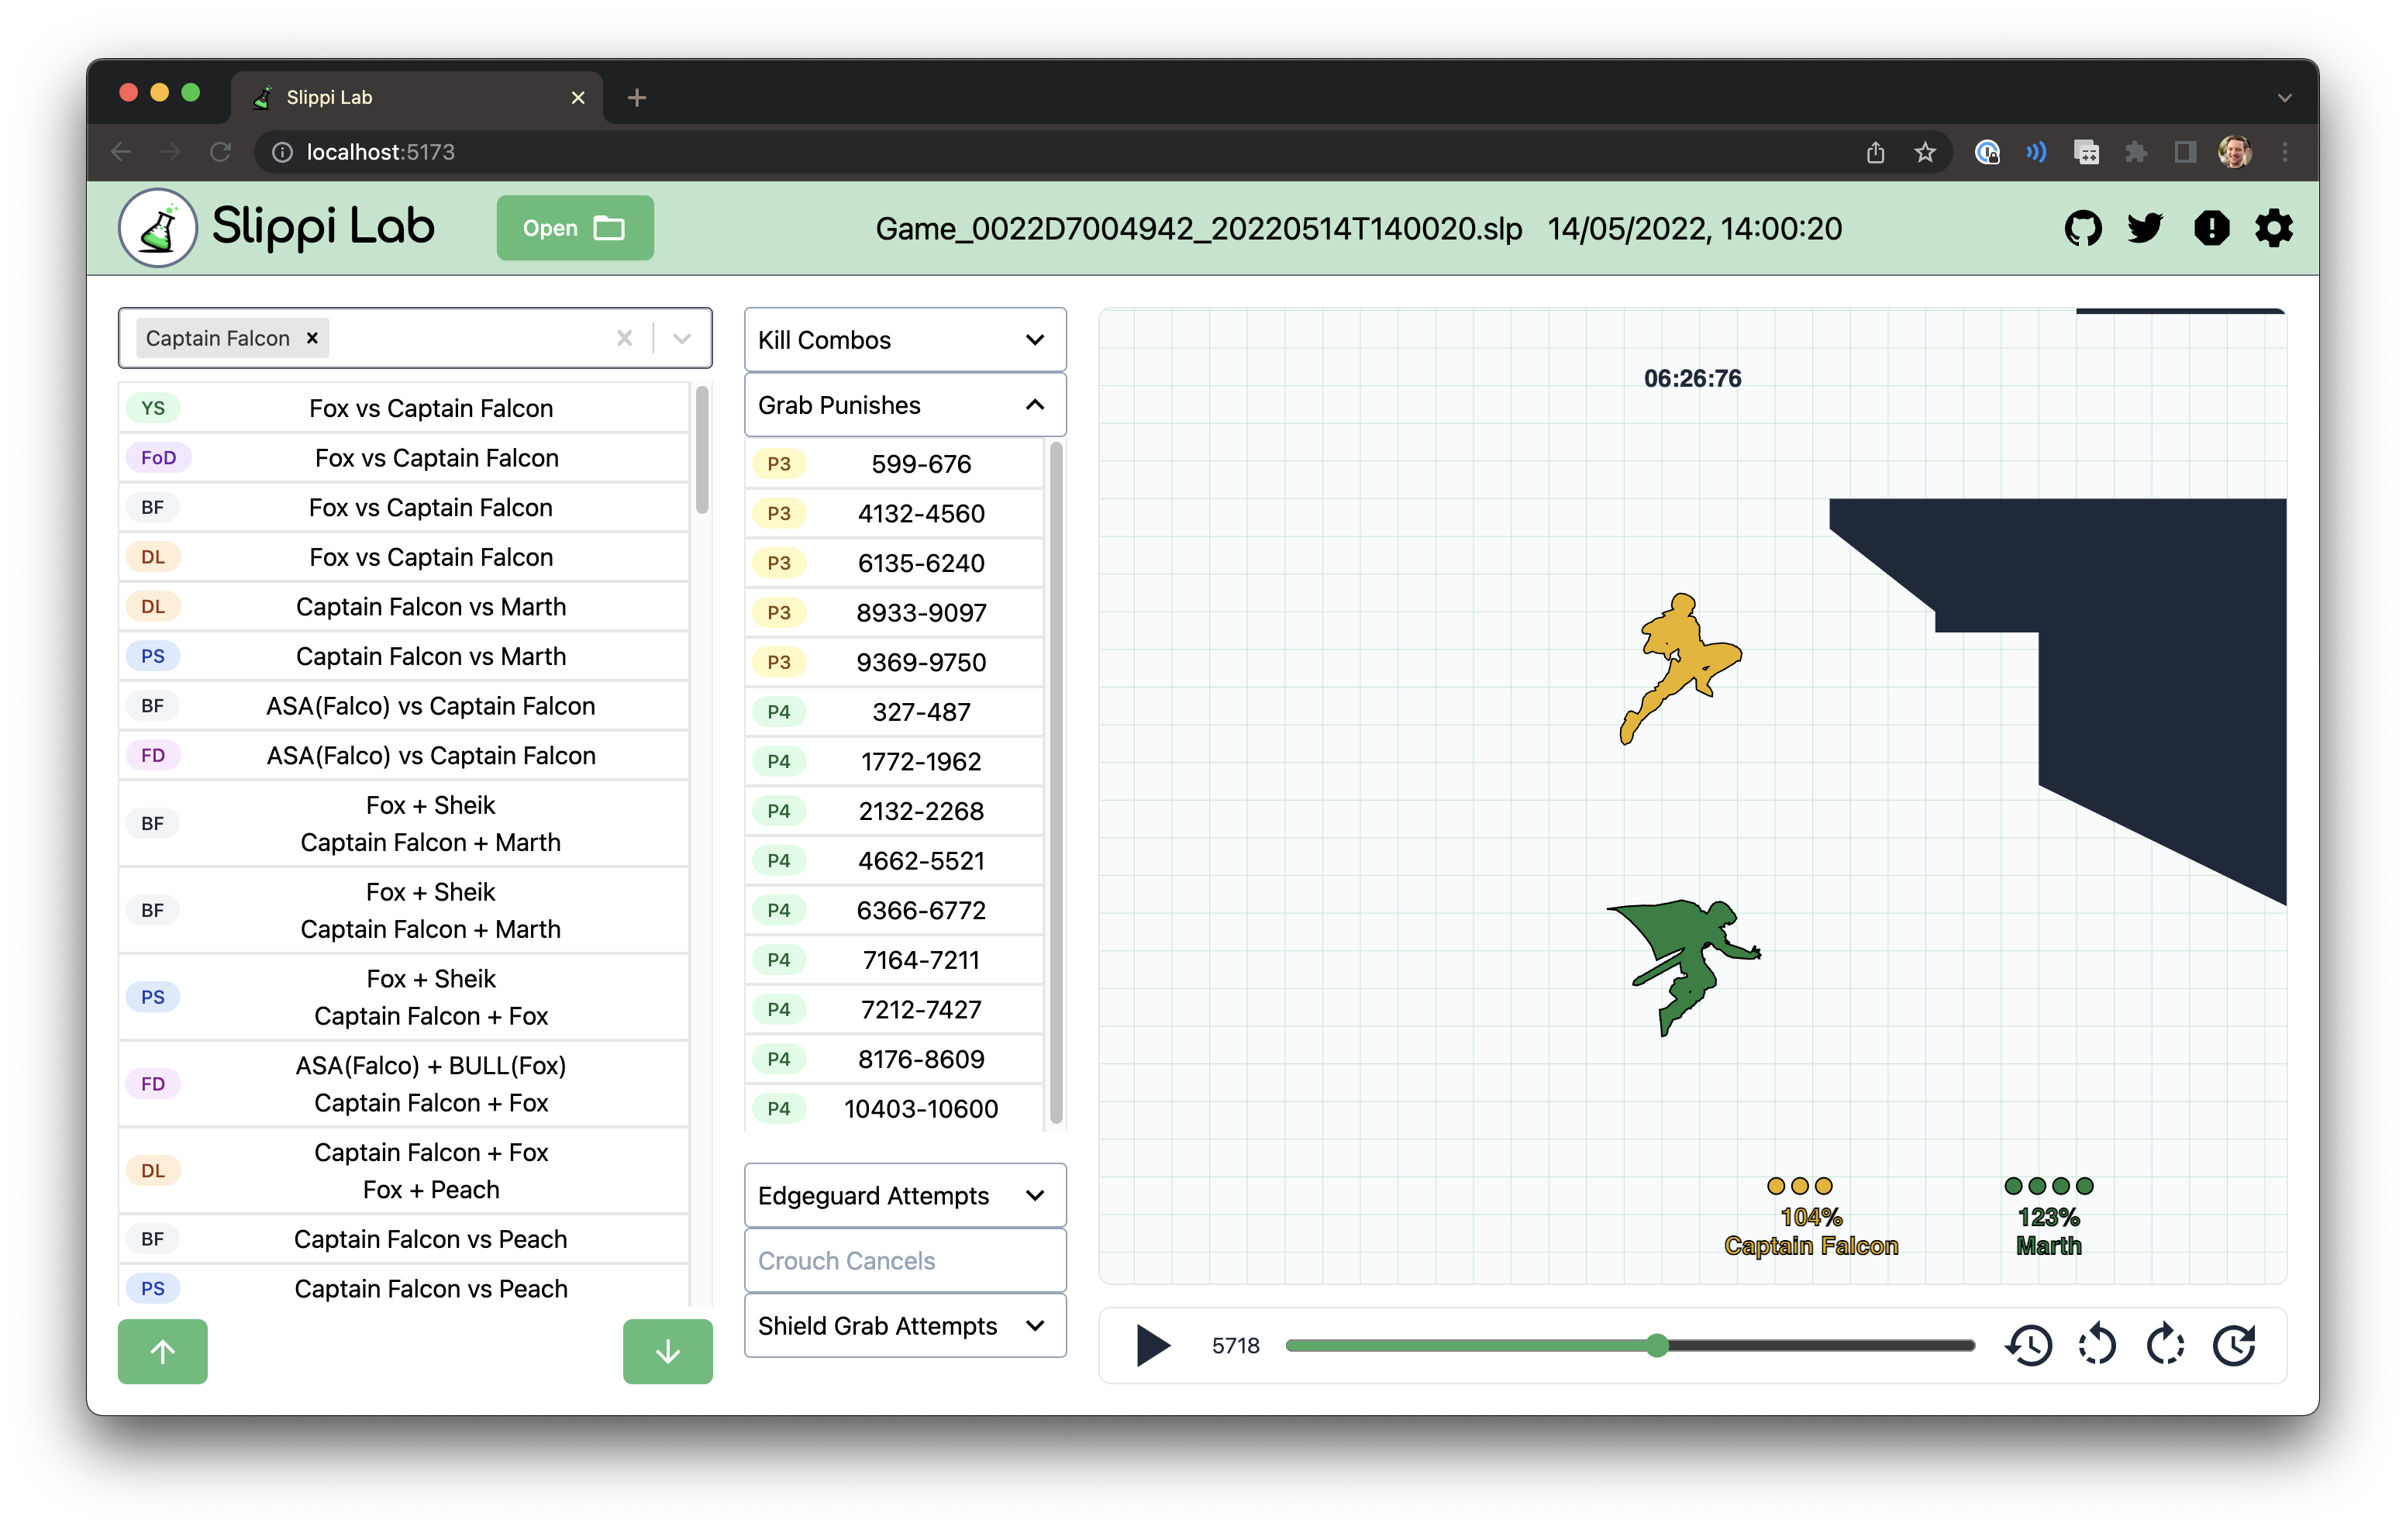The height and width of the screenshot is (1530, 2406).
Task: Step backward with counterclockwise arrow icon
Action: [2097, 1345]
